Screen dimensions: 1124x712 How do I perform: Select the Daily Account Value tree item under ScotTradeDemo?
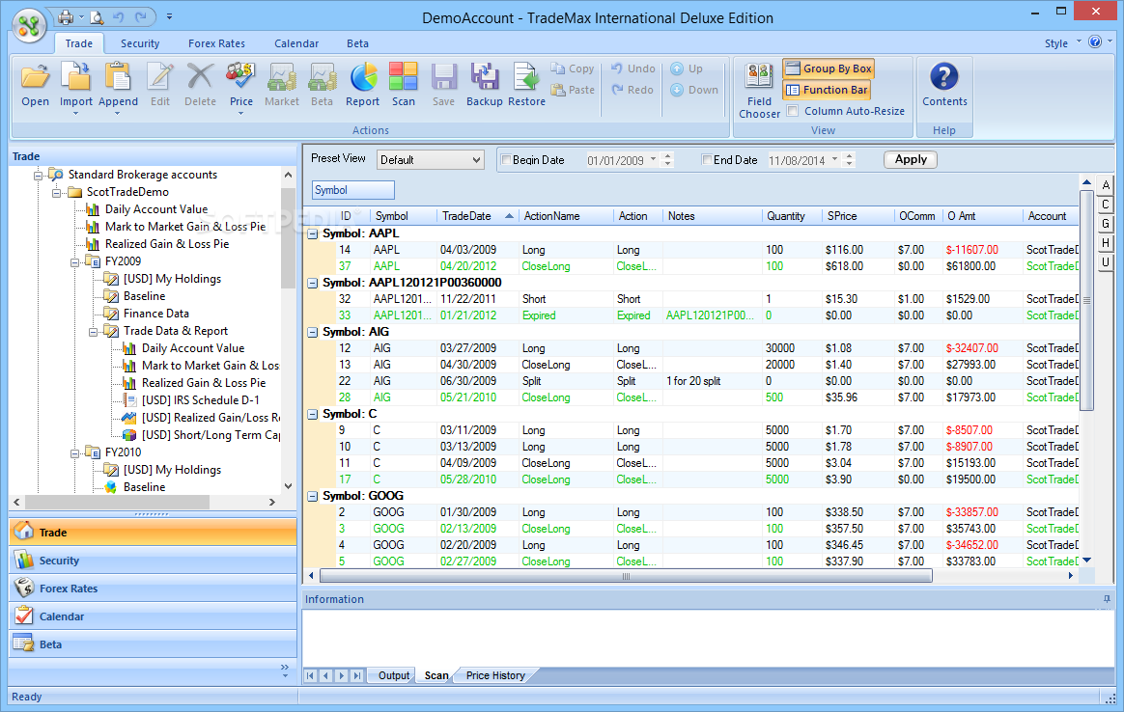pyautogui.click(x=156, y=210)
